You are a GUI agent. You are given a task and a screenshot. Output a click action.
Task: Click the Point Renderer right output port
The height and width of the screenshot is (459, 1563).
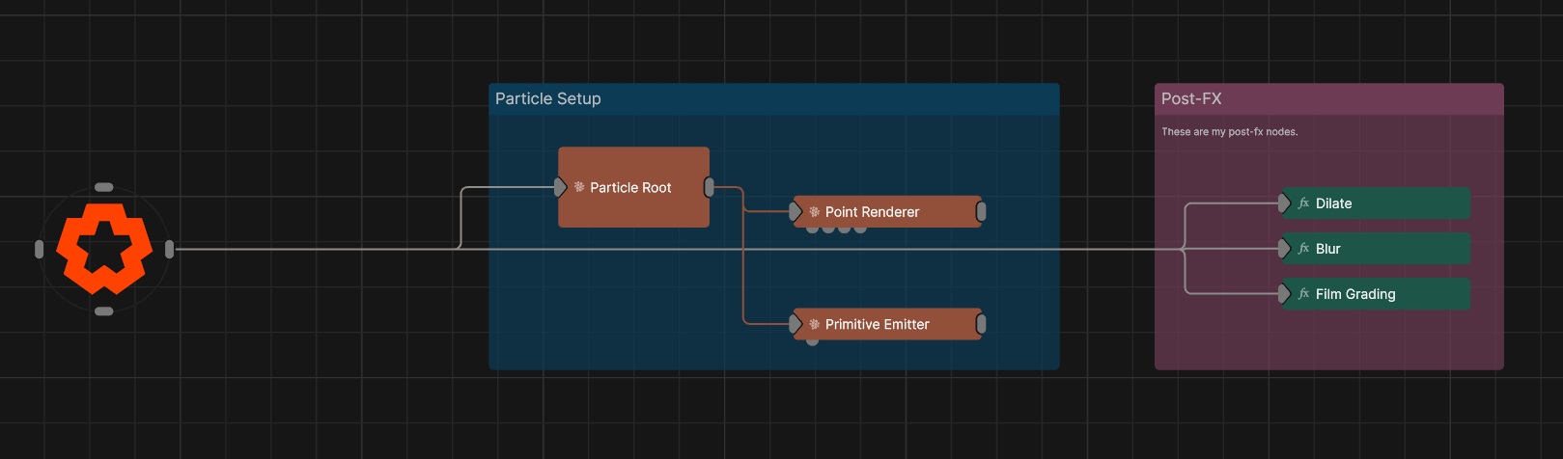click(981, 212)
